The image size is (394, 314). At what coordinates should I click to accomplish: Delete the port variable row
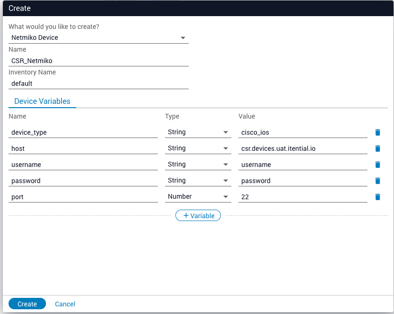tap(377, 197)
